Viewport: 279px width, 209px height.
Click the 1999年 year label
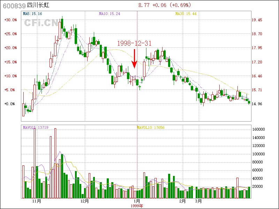click(x=137, y=206)
